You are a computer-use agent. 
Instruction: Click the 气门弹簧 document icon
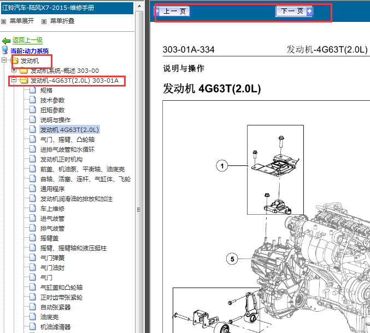coord(33,257)
